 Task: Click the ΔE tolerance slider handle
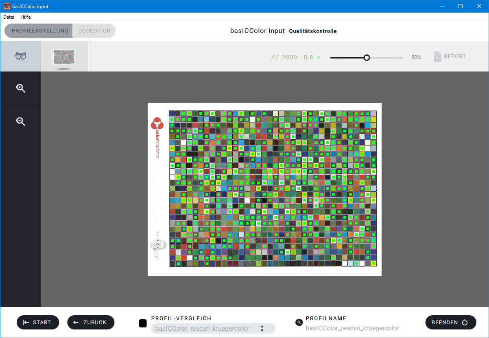pos(367,58)
